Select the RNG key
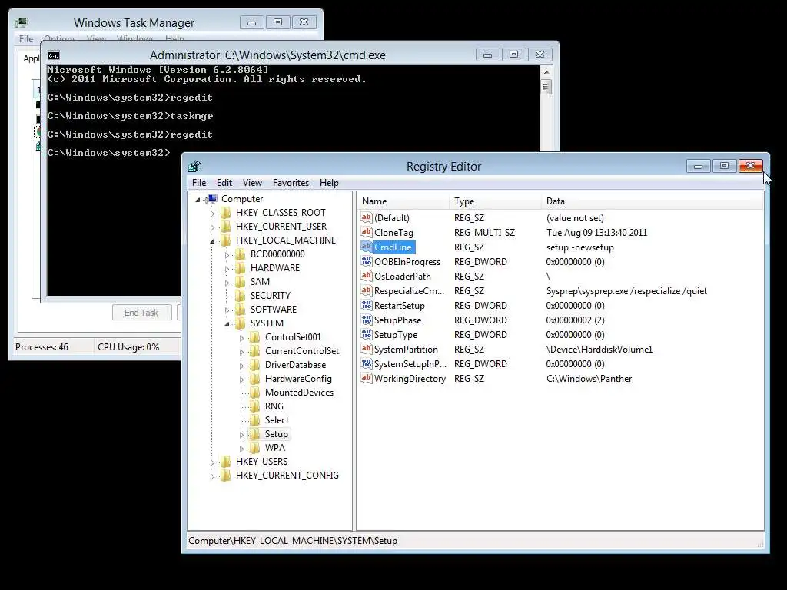Screen dimensions: 787x590 click(x=274, y=406)
